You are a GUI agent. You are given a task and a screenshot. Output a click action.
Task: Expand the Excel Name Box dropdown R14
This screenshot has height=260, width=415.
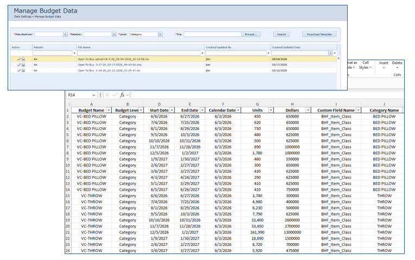click(x=93, y=95)
